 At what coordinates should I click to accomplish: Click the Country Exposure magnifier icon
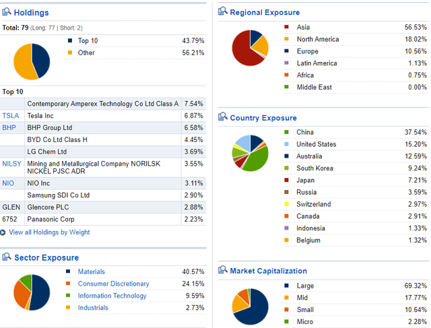tap(223, 117)
